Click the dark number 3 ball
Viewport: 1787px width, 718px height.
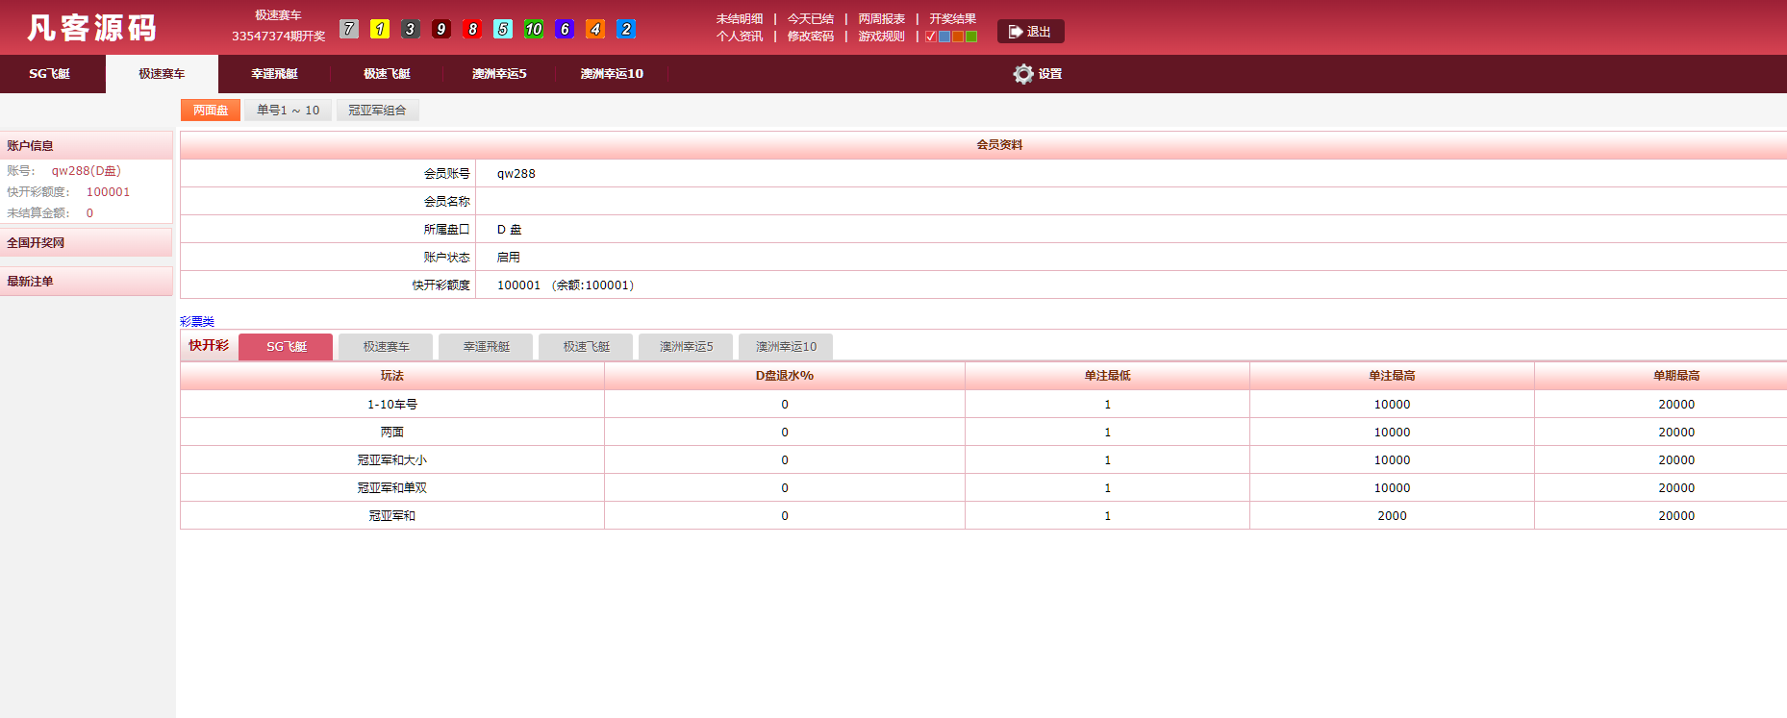(x=411, y=29)
